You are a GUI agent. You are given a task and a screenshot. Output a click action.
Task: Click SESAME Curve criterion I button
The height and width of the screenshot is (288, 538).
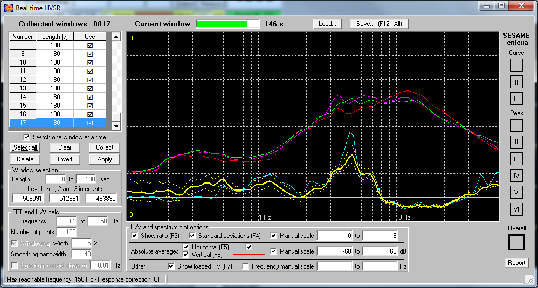tap(516, 66)
